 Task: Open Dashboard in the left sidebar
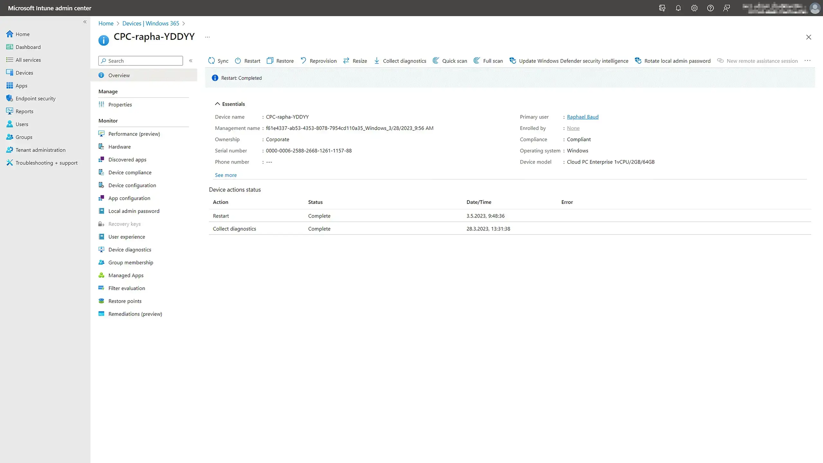tap(23, 47)
